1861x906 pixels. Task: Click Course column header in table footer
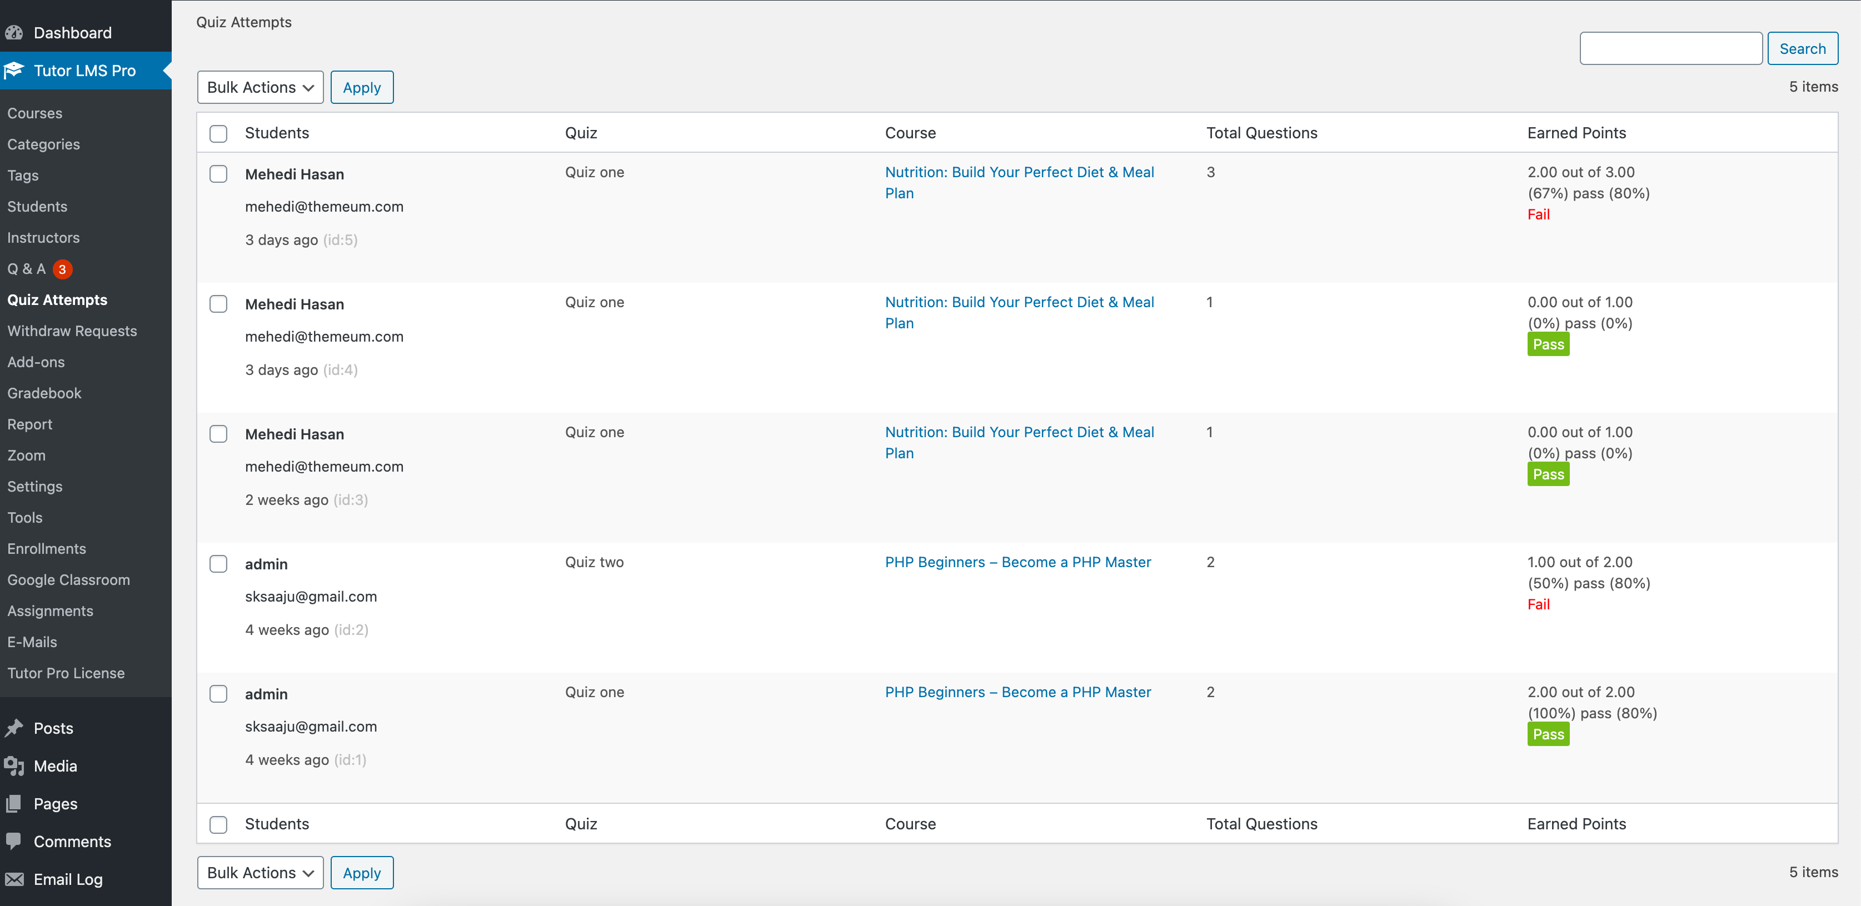pos(910,824)
